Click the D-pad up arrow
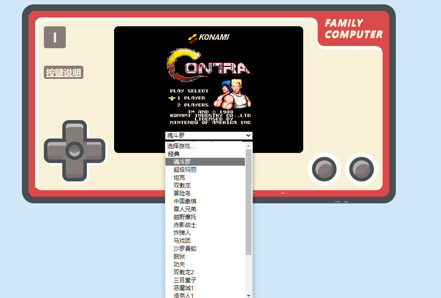This screenshot has width=441, height=298. (x=75, y=131)
